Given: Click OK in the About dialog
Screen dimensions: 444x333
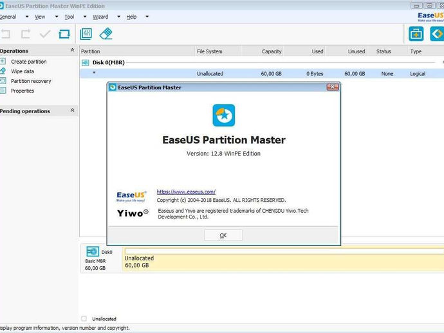Looking at the screenshot, I should 223,235.
